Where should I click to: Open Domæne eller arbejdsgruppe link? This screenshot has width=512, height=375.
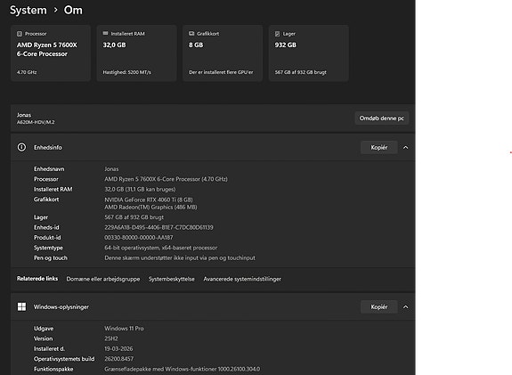[103, 279]
